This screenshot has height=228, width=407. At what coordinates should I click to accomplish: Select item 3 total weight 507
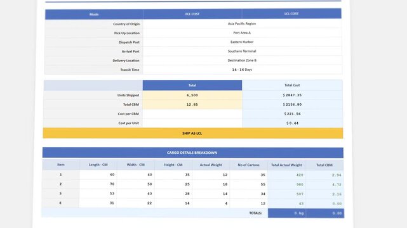coord(286,194)
